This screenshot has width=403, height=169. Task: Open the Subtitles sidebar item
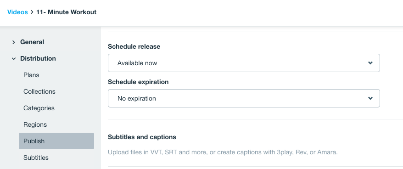point(36,158)
